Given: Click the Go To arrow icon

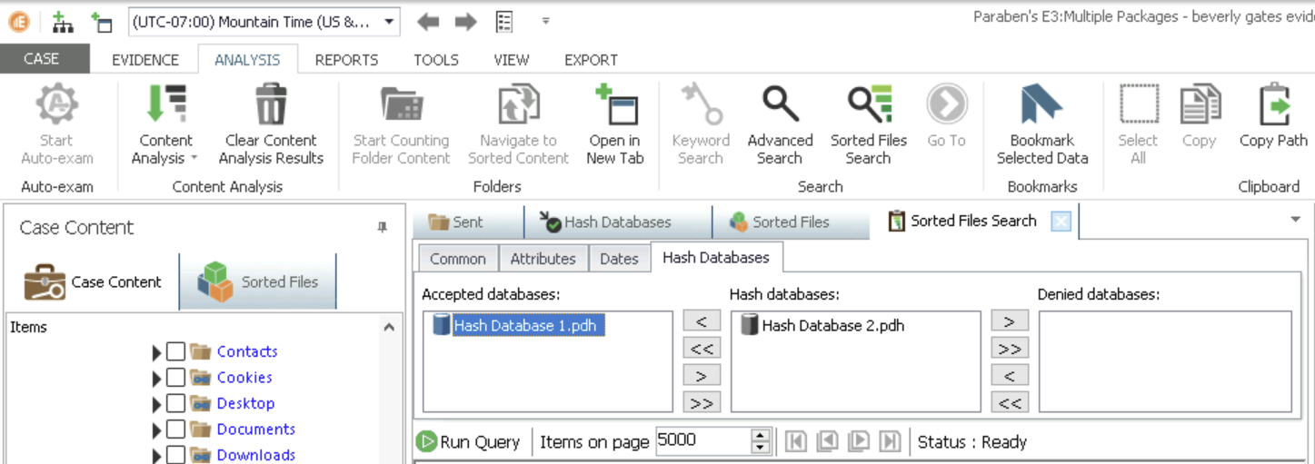Looking at the screenshot, I should (947, 105).
